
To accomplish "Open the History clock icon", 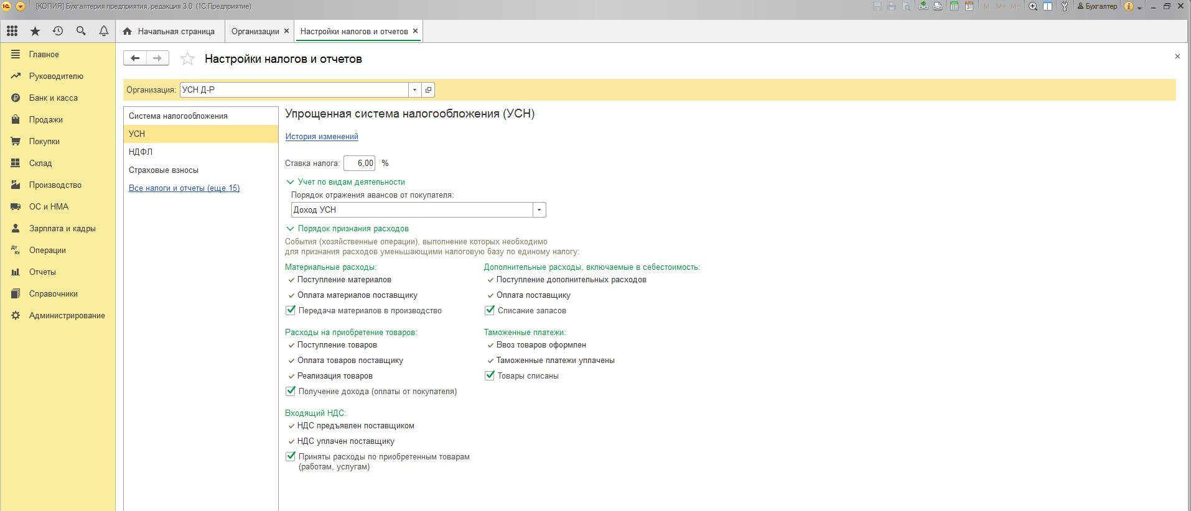I will point(58,31).
